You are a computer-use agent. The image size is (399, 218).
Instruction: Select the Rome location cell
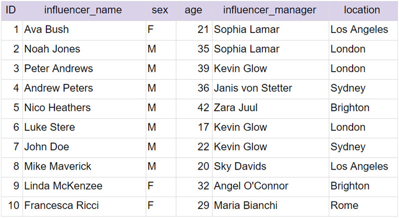[x=363, y=207]
